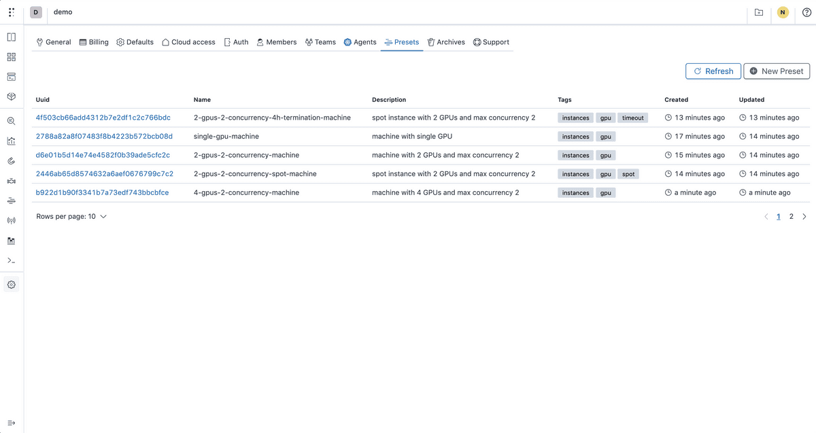Click the hook-shaped sidebar icon
Image resolution: width=816 pixels, height=433 pixels.
(x=12, y=161)
